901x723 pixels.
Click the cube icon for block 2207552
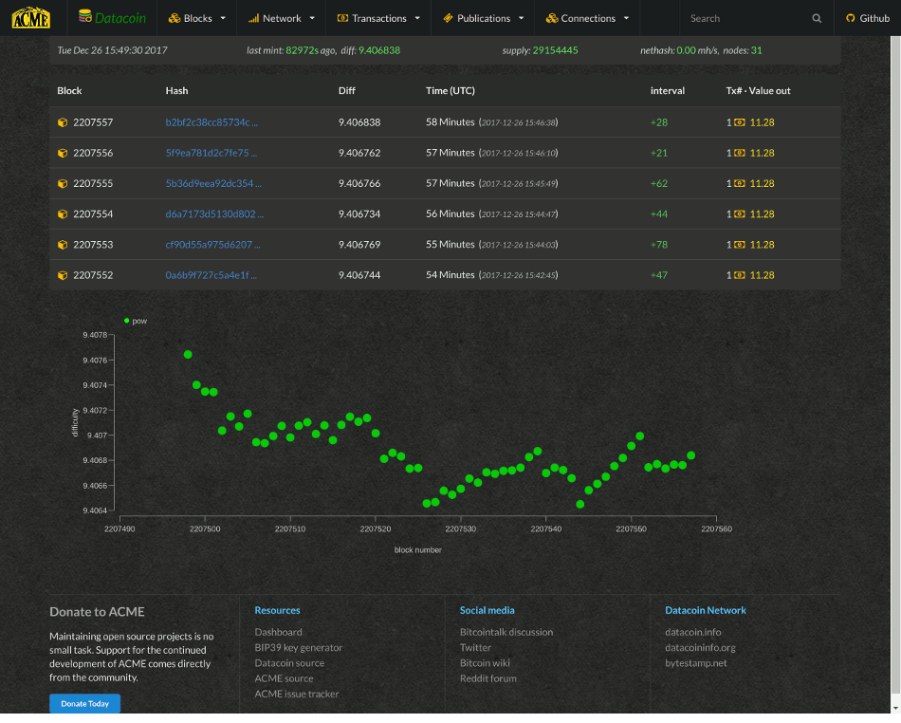tap(63, 275)
